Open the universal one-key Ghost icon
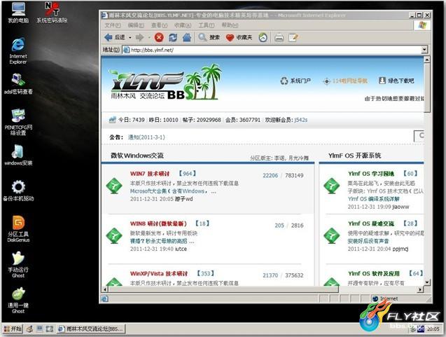 [18, 301]
